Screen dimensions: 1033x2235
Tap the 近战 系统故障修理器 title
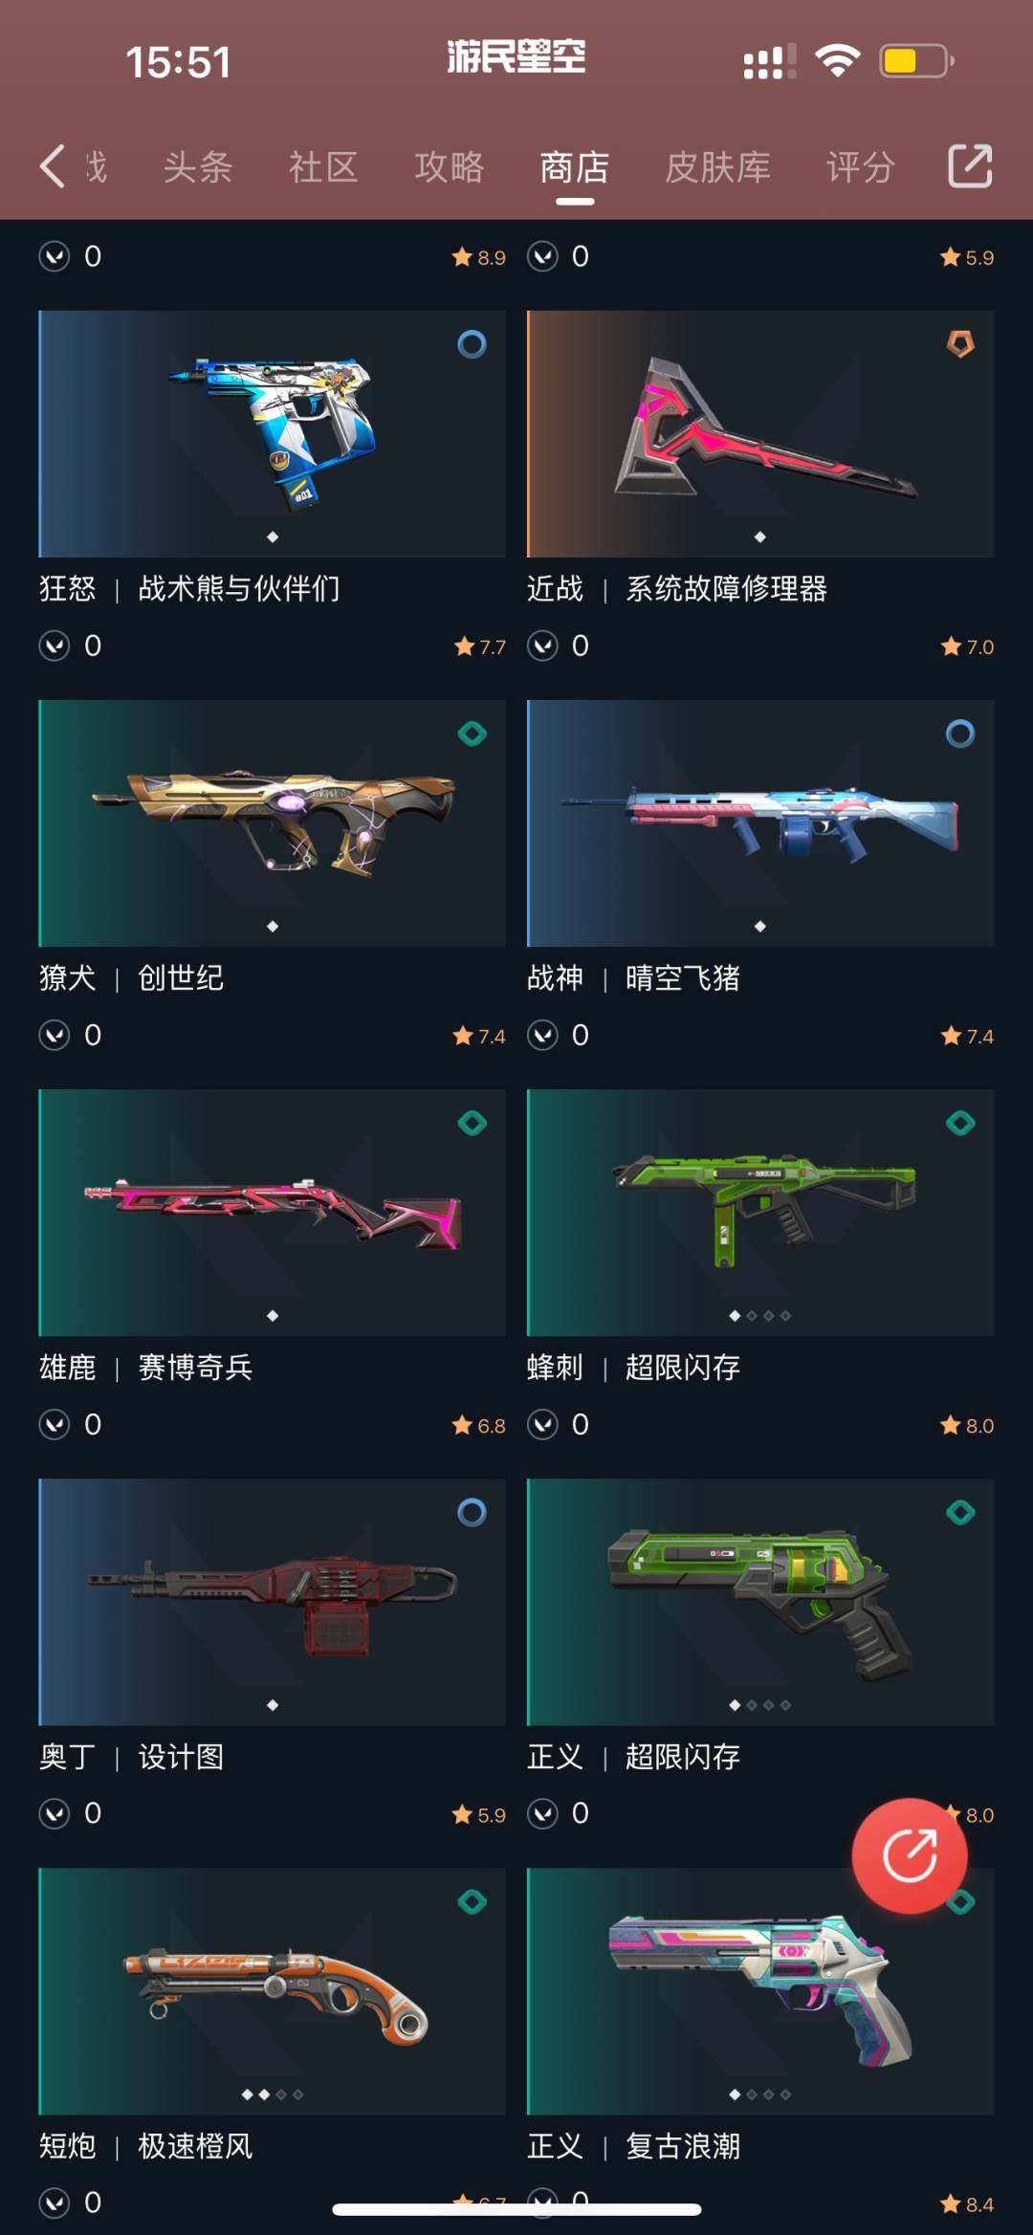pos(677,588)
